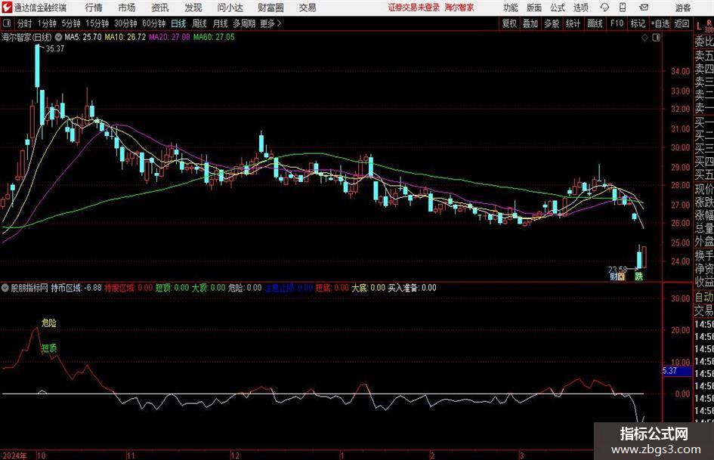Click the diamond icon at chart top-right
Image resolution: width=714 pixels, height=460 pixels.
[x=644, y=38]
